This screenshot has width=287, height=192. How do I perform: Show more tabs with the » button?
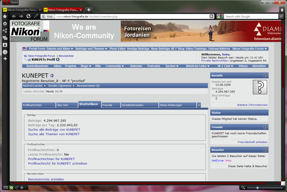(x=199, y=105)
